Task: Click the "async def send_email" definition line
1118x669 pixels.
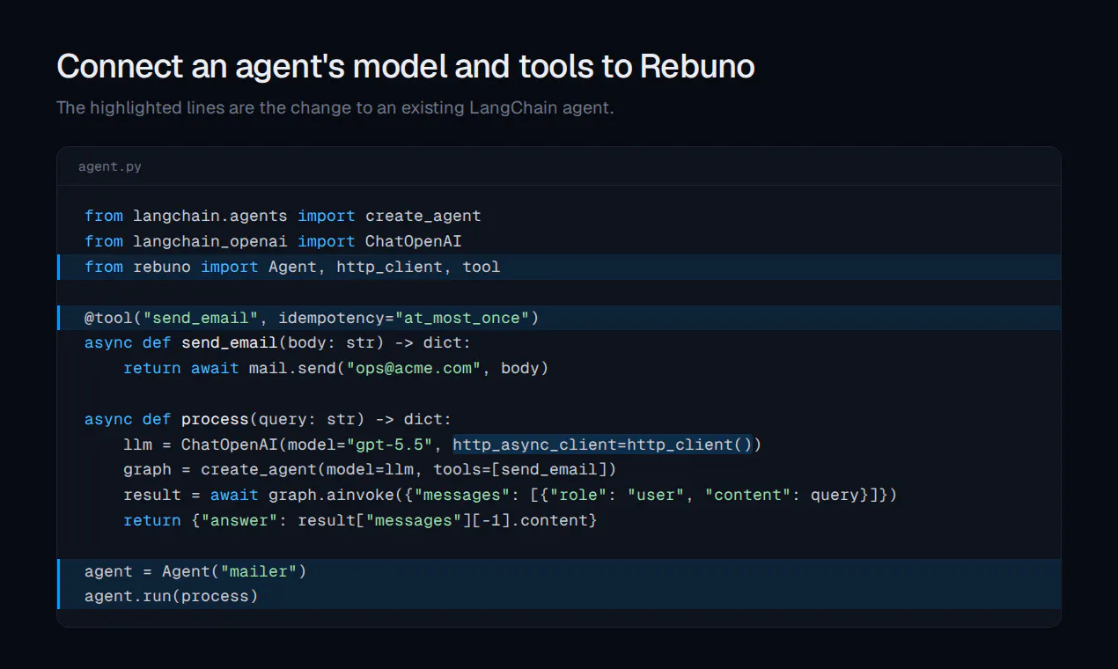Action: click(277, 342)
